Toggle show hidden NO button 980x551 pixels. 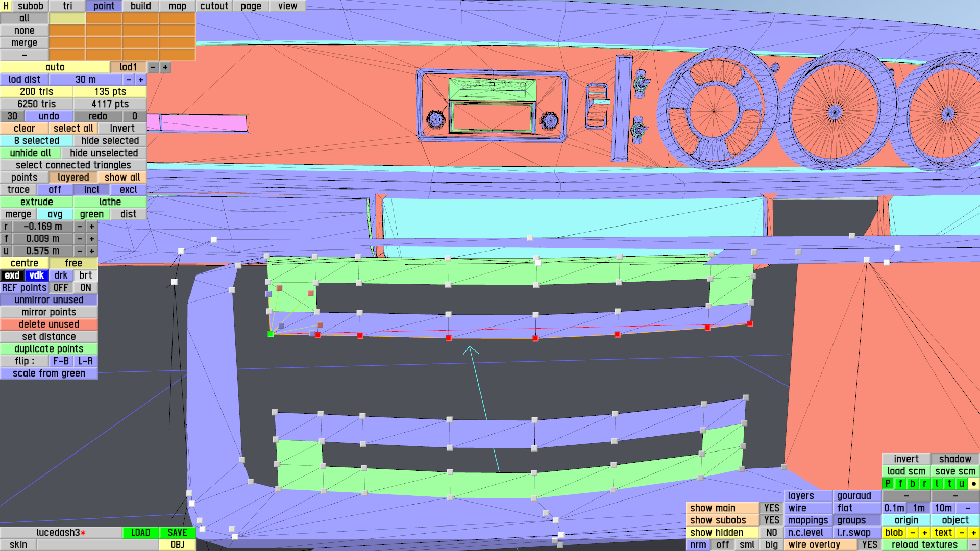click(x=771, y=532)
